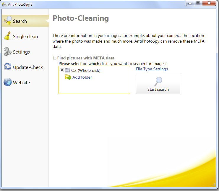The width and height of the screenshot is (219, 191).
Task: Open the Single clean section
Action: click(x=25, y=36)
